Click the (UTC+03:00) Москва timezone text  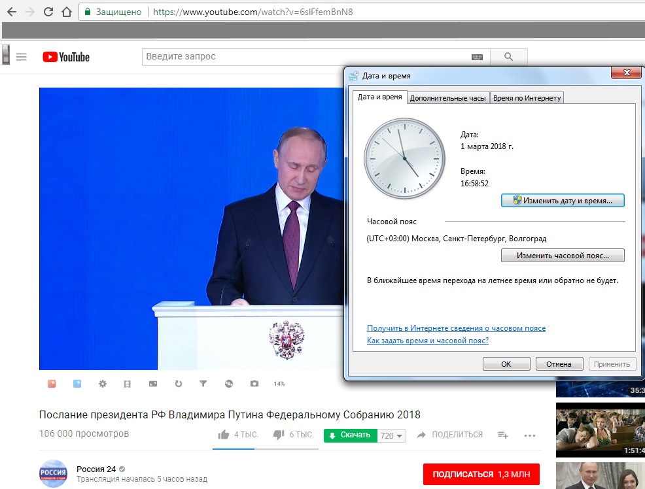(x=456, y=239)
